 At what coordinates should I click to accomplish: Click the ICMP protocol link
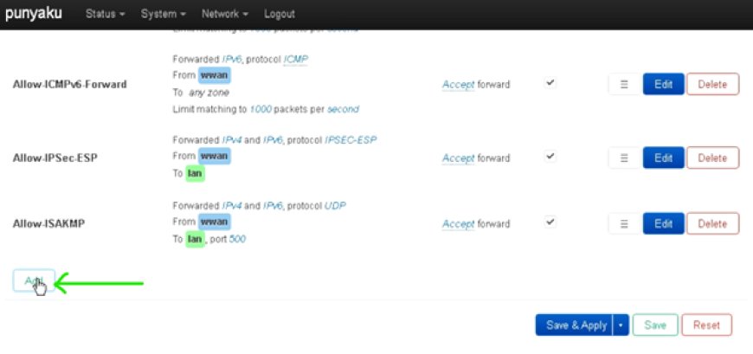[x=296, y=59]
